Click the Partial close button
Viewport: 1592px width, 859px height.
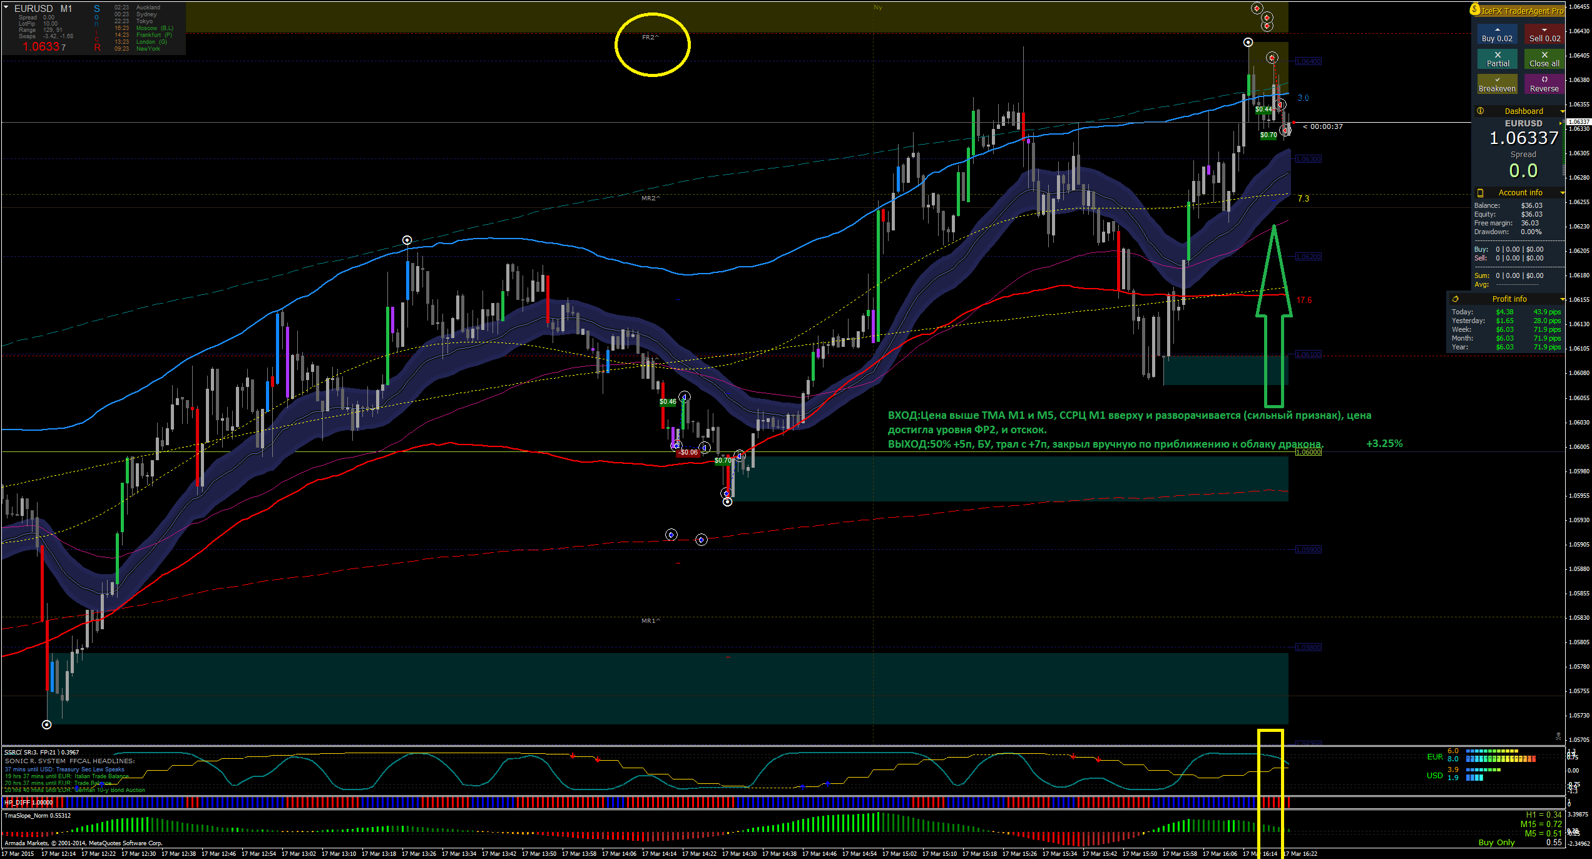point(1497,59)
